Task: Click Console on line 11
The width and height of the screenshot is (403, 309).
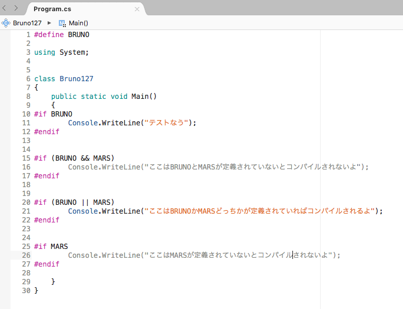Action: [83, 123]
